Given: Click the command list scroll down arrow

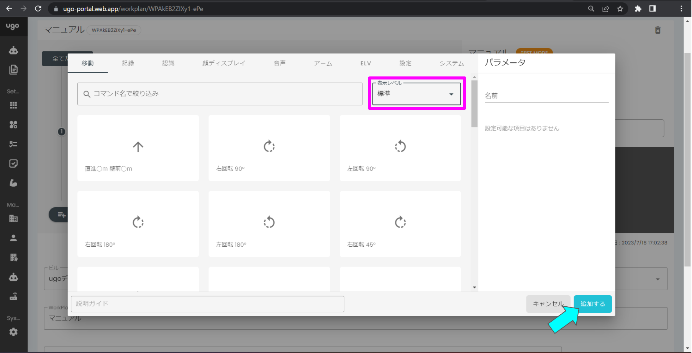Looking at the screenshot, I should click(474, 287).
